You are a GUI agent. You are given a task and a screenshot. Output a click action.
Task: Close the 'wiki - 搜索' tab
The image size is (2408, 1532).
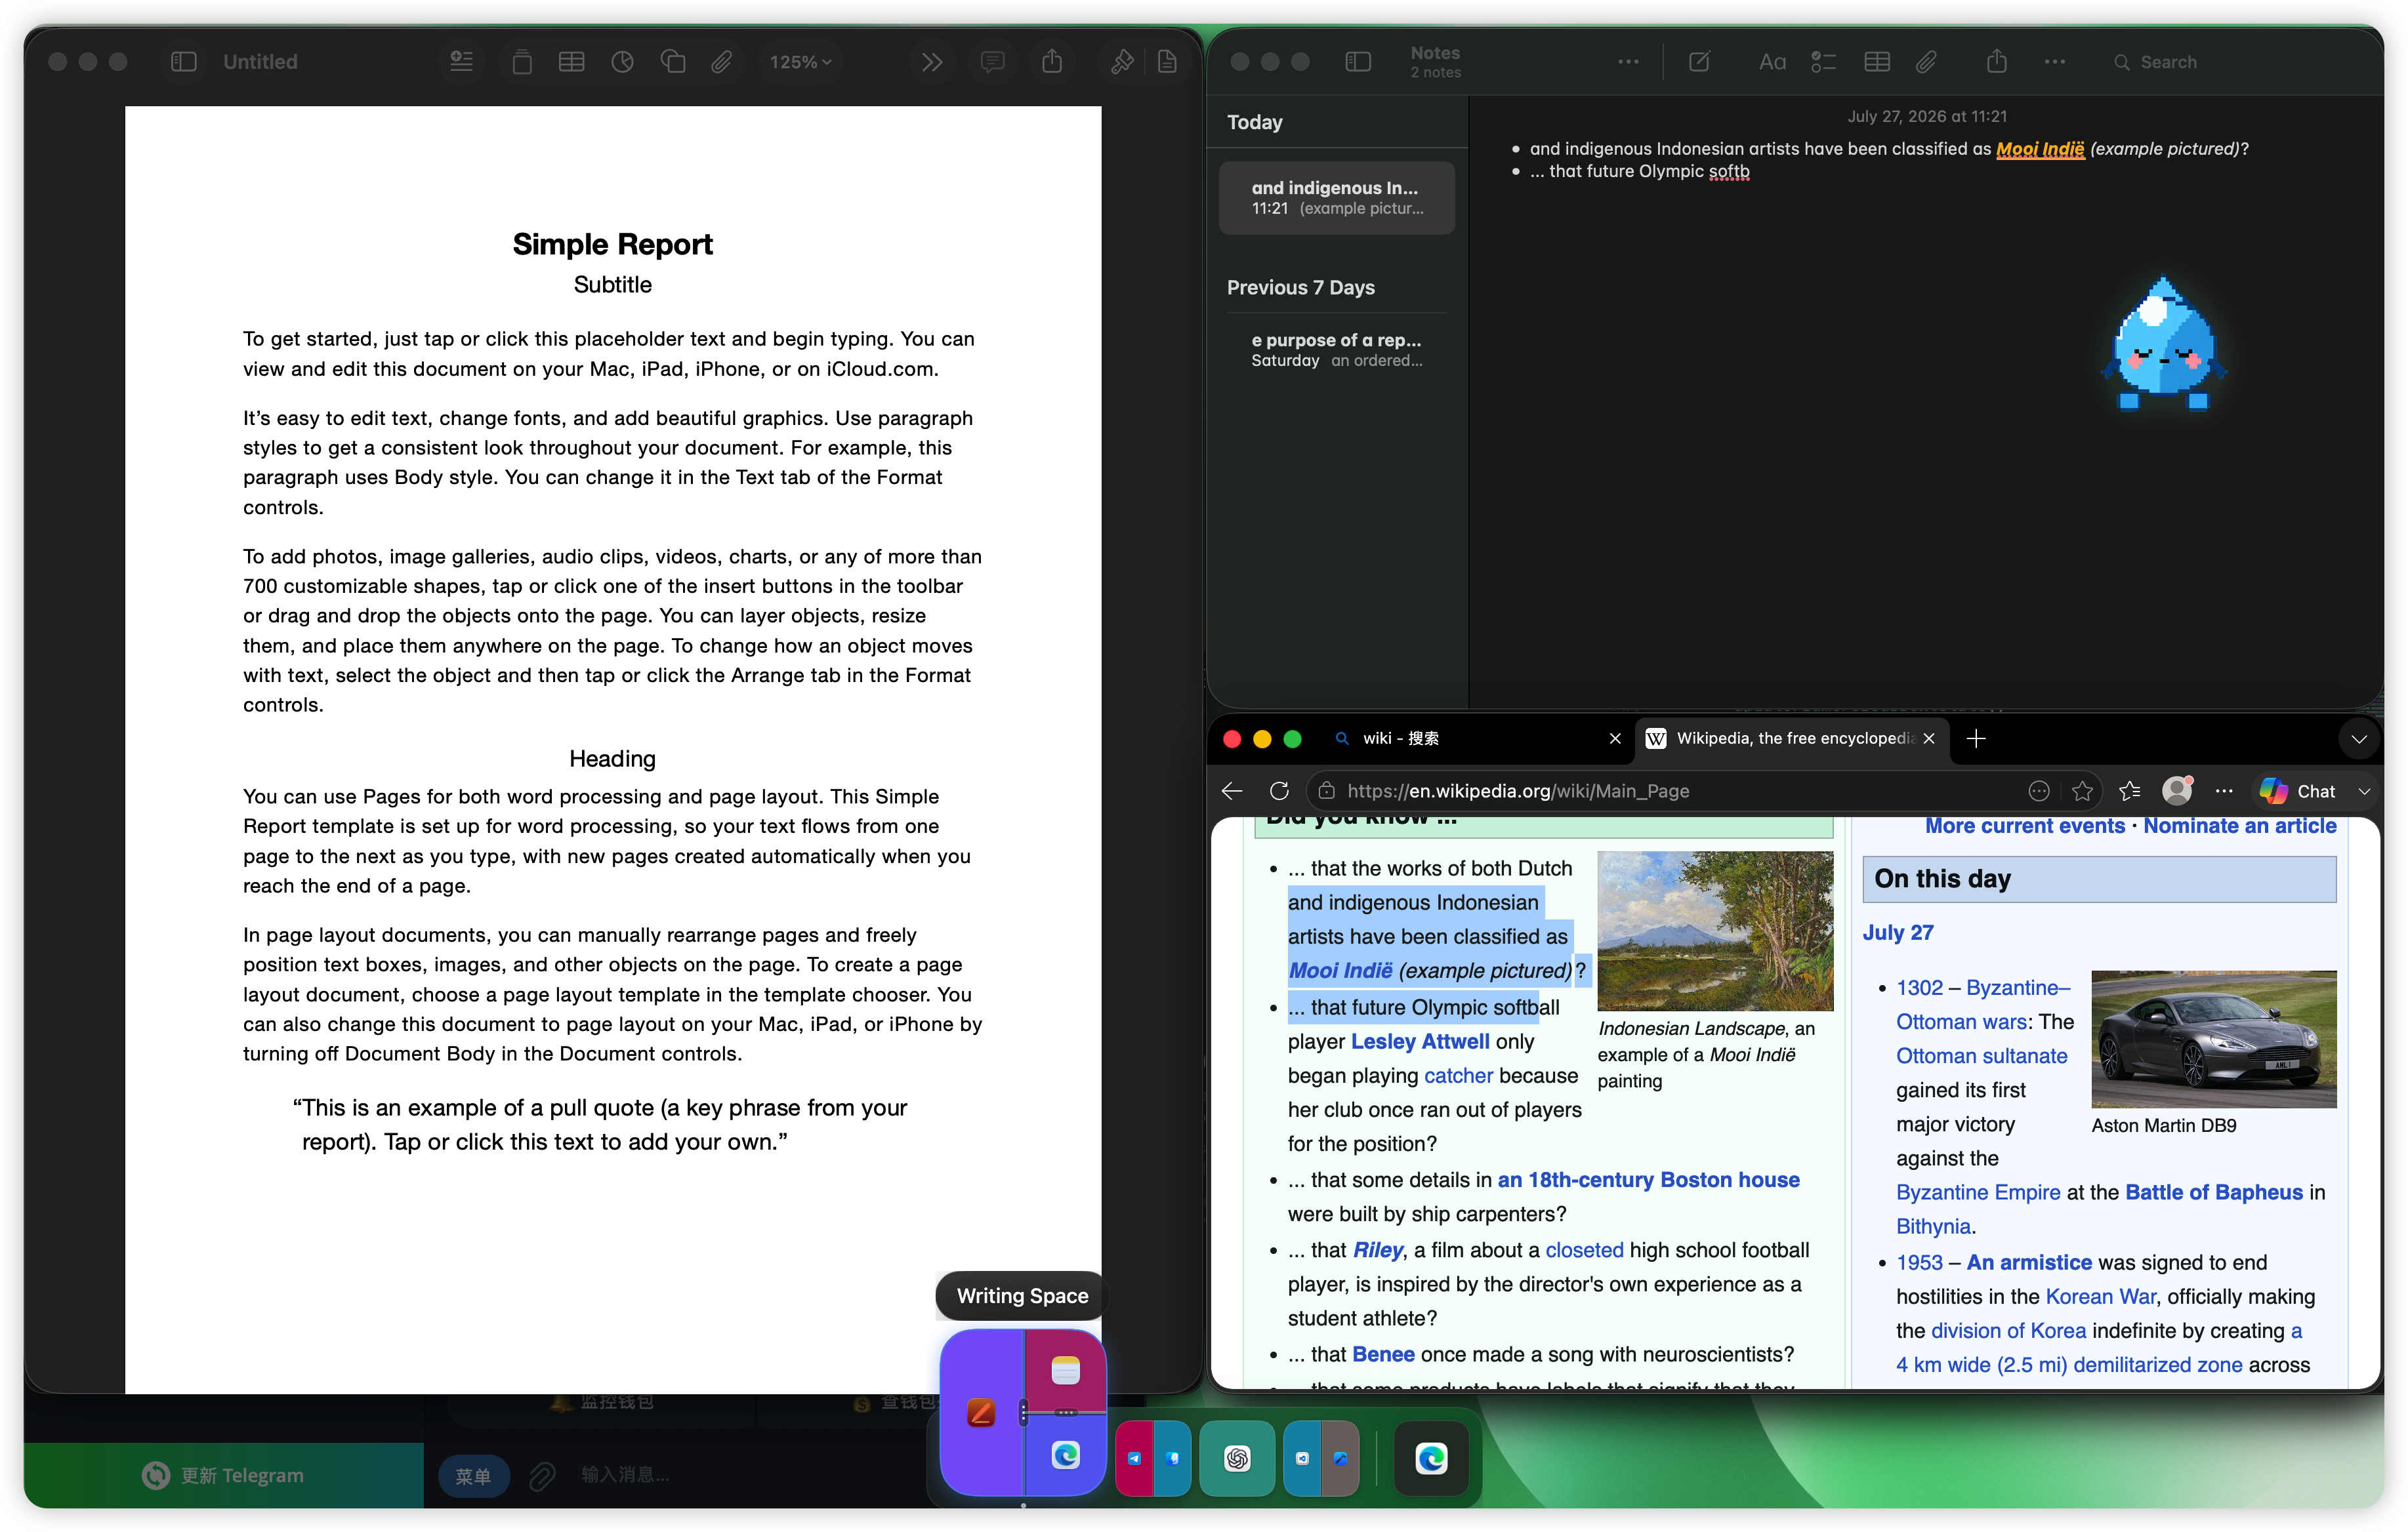pyautogui.click(x=1615, y=738)
